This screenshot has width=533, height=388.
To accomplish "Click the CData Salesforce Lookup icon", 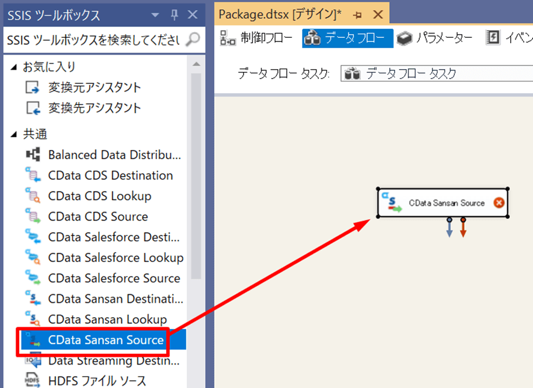I will [33, 257].
